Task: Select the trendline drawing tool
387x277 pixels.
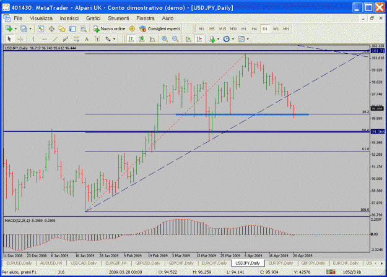Action: click(54, 39)
